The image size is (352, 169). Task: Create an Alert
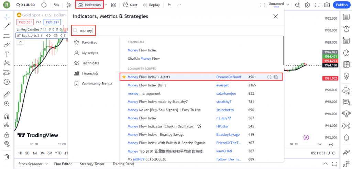click(x=130, y=5)
